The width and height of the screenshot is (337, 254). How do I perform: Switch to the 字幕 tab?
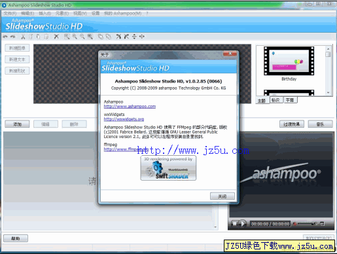[x=290, y=100]
